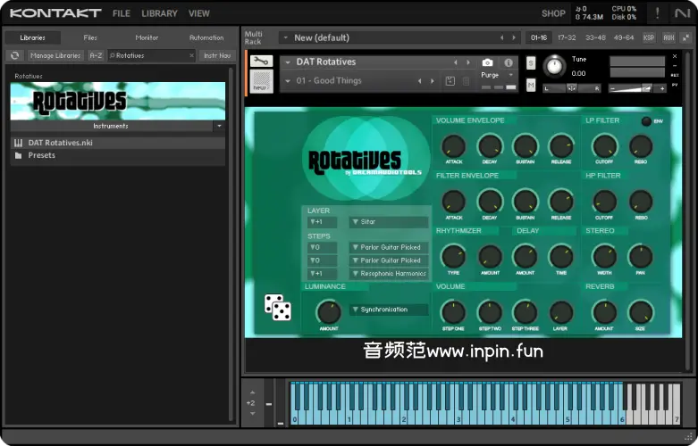The image size is (698, 446).
Task: Open instrument info with the i icon
Action: click(x=509, y=62)
